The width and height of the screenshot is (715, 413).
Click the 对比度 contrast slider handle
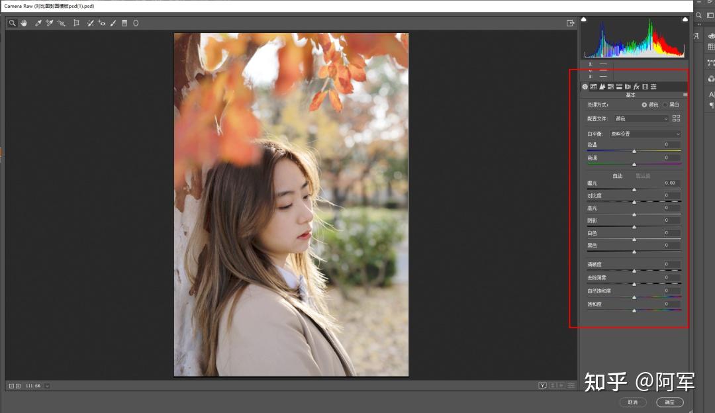click(634, 202)
